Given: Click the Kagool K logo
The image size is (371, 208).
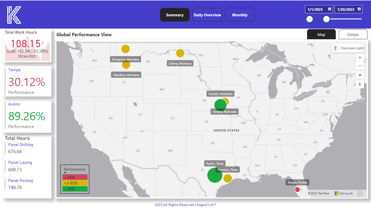Looking at the screenshot, I should click(14, 15).
